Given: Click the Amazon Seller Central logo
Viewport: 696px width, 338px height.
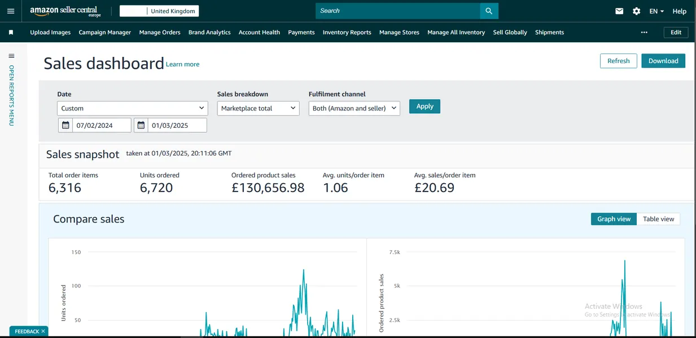Looking at the screenshot, I should pyautogui.click(x=65, y=11).
